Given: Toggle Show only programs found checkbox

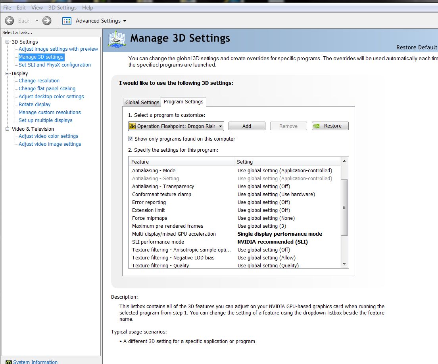Looking at the screenshot, I should pyautogui.click(x=131, y=138).
